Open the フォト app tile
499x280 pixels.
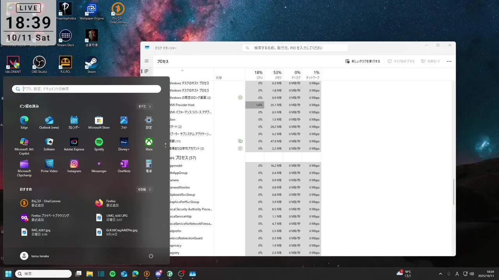click(x=124, y=122)
